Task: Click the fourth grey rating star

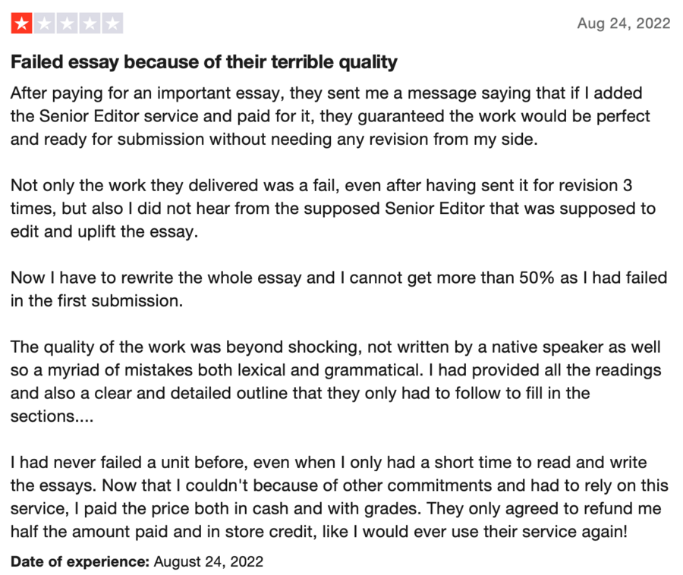Action: click(90, 24)
